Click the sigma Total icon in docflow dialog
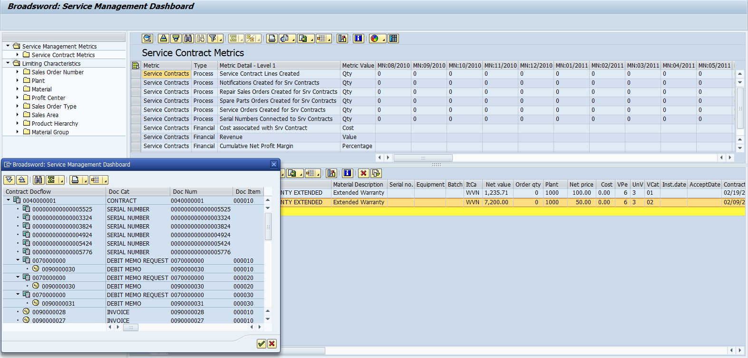The width and height of the screenshot is (748, 358). point(50,179)
